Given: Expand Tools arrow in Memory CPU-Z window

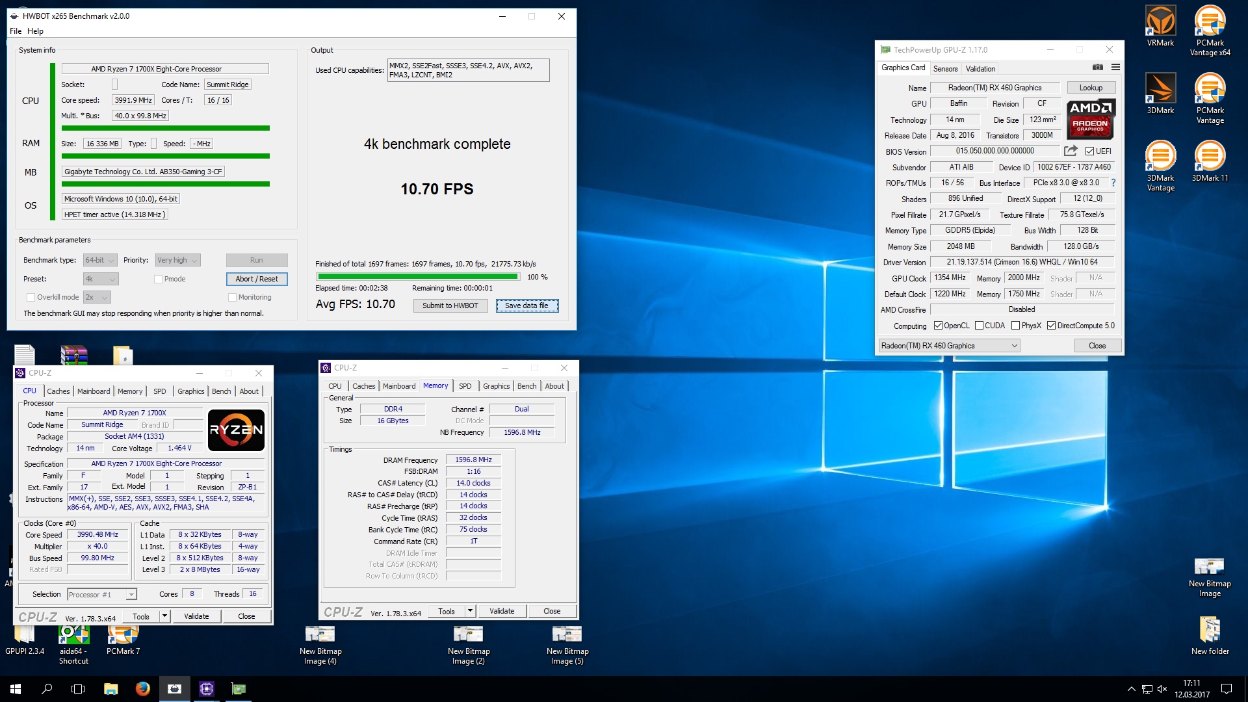Looking at the screenshot, I should click(471, 611).
